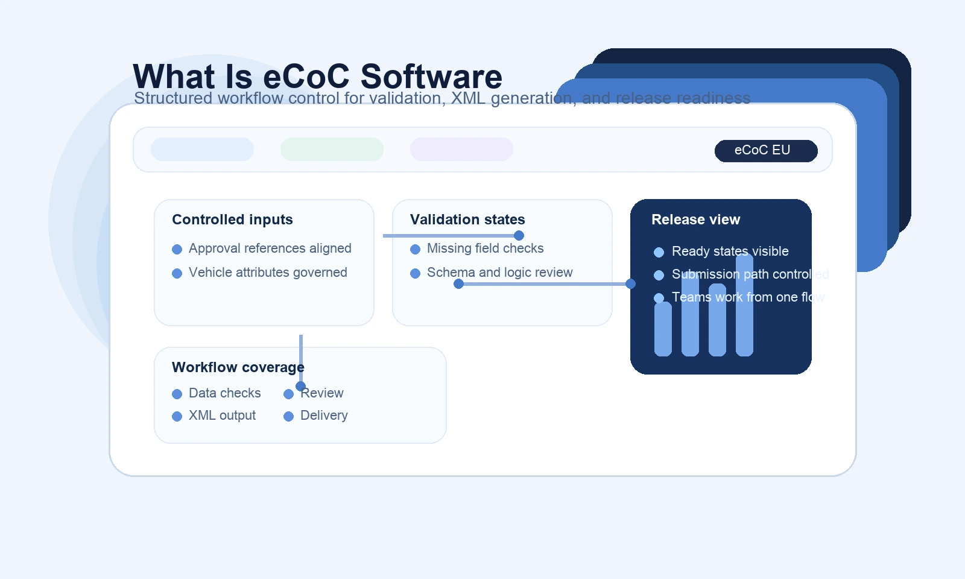Click the Review item in Workflow coverage
Screen dimensions: 965x579
point(323,393)
